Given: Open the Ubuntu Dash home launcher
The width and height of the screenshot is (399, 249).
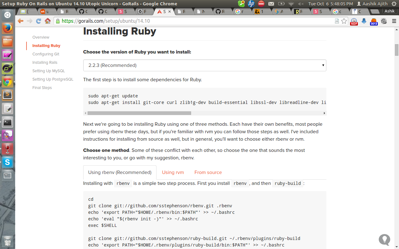Looking at the screenshot, I should (x=7, y=15).
